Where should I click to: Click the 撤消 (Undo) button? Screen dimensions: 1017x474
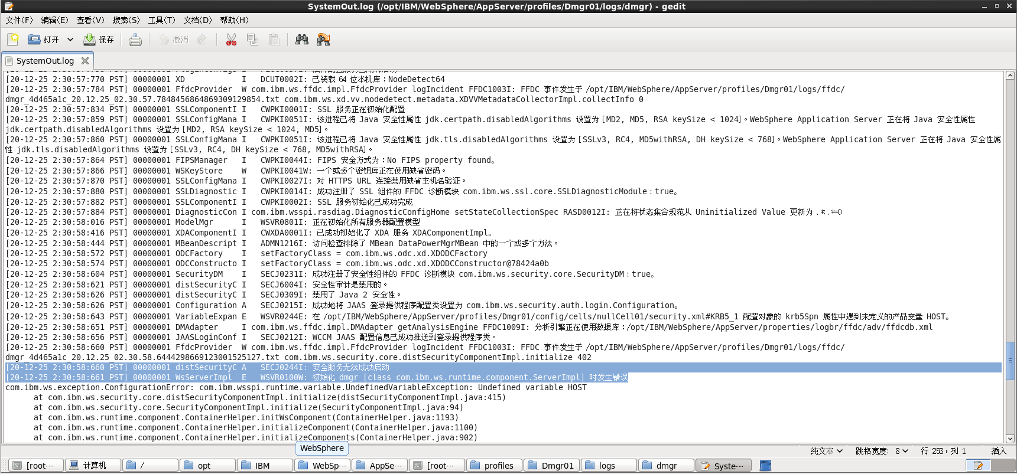[174, 40]
